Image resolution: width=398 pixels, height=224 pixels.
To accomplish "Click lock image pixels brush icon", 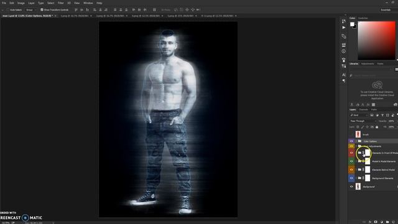I will pos(363,127).
